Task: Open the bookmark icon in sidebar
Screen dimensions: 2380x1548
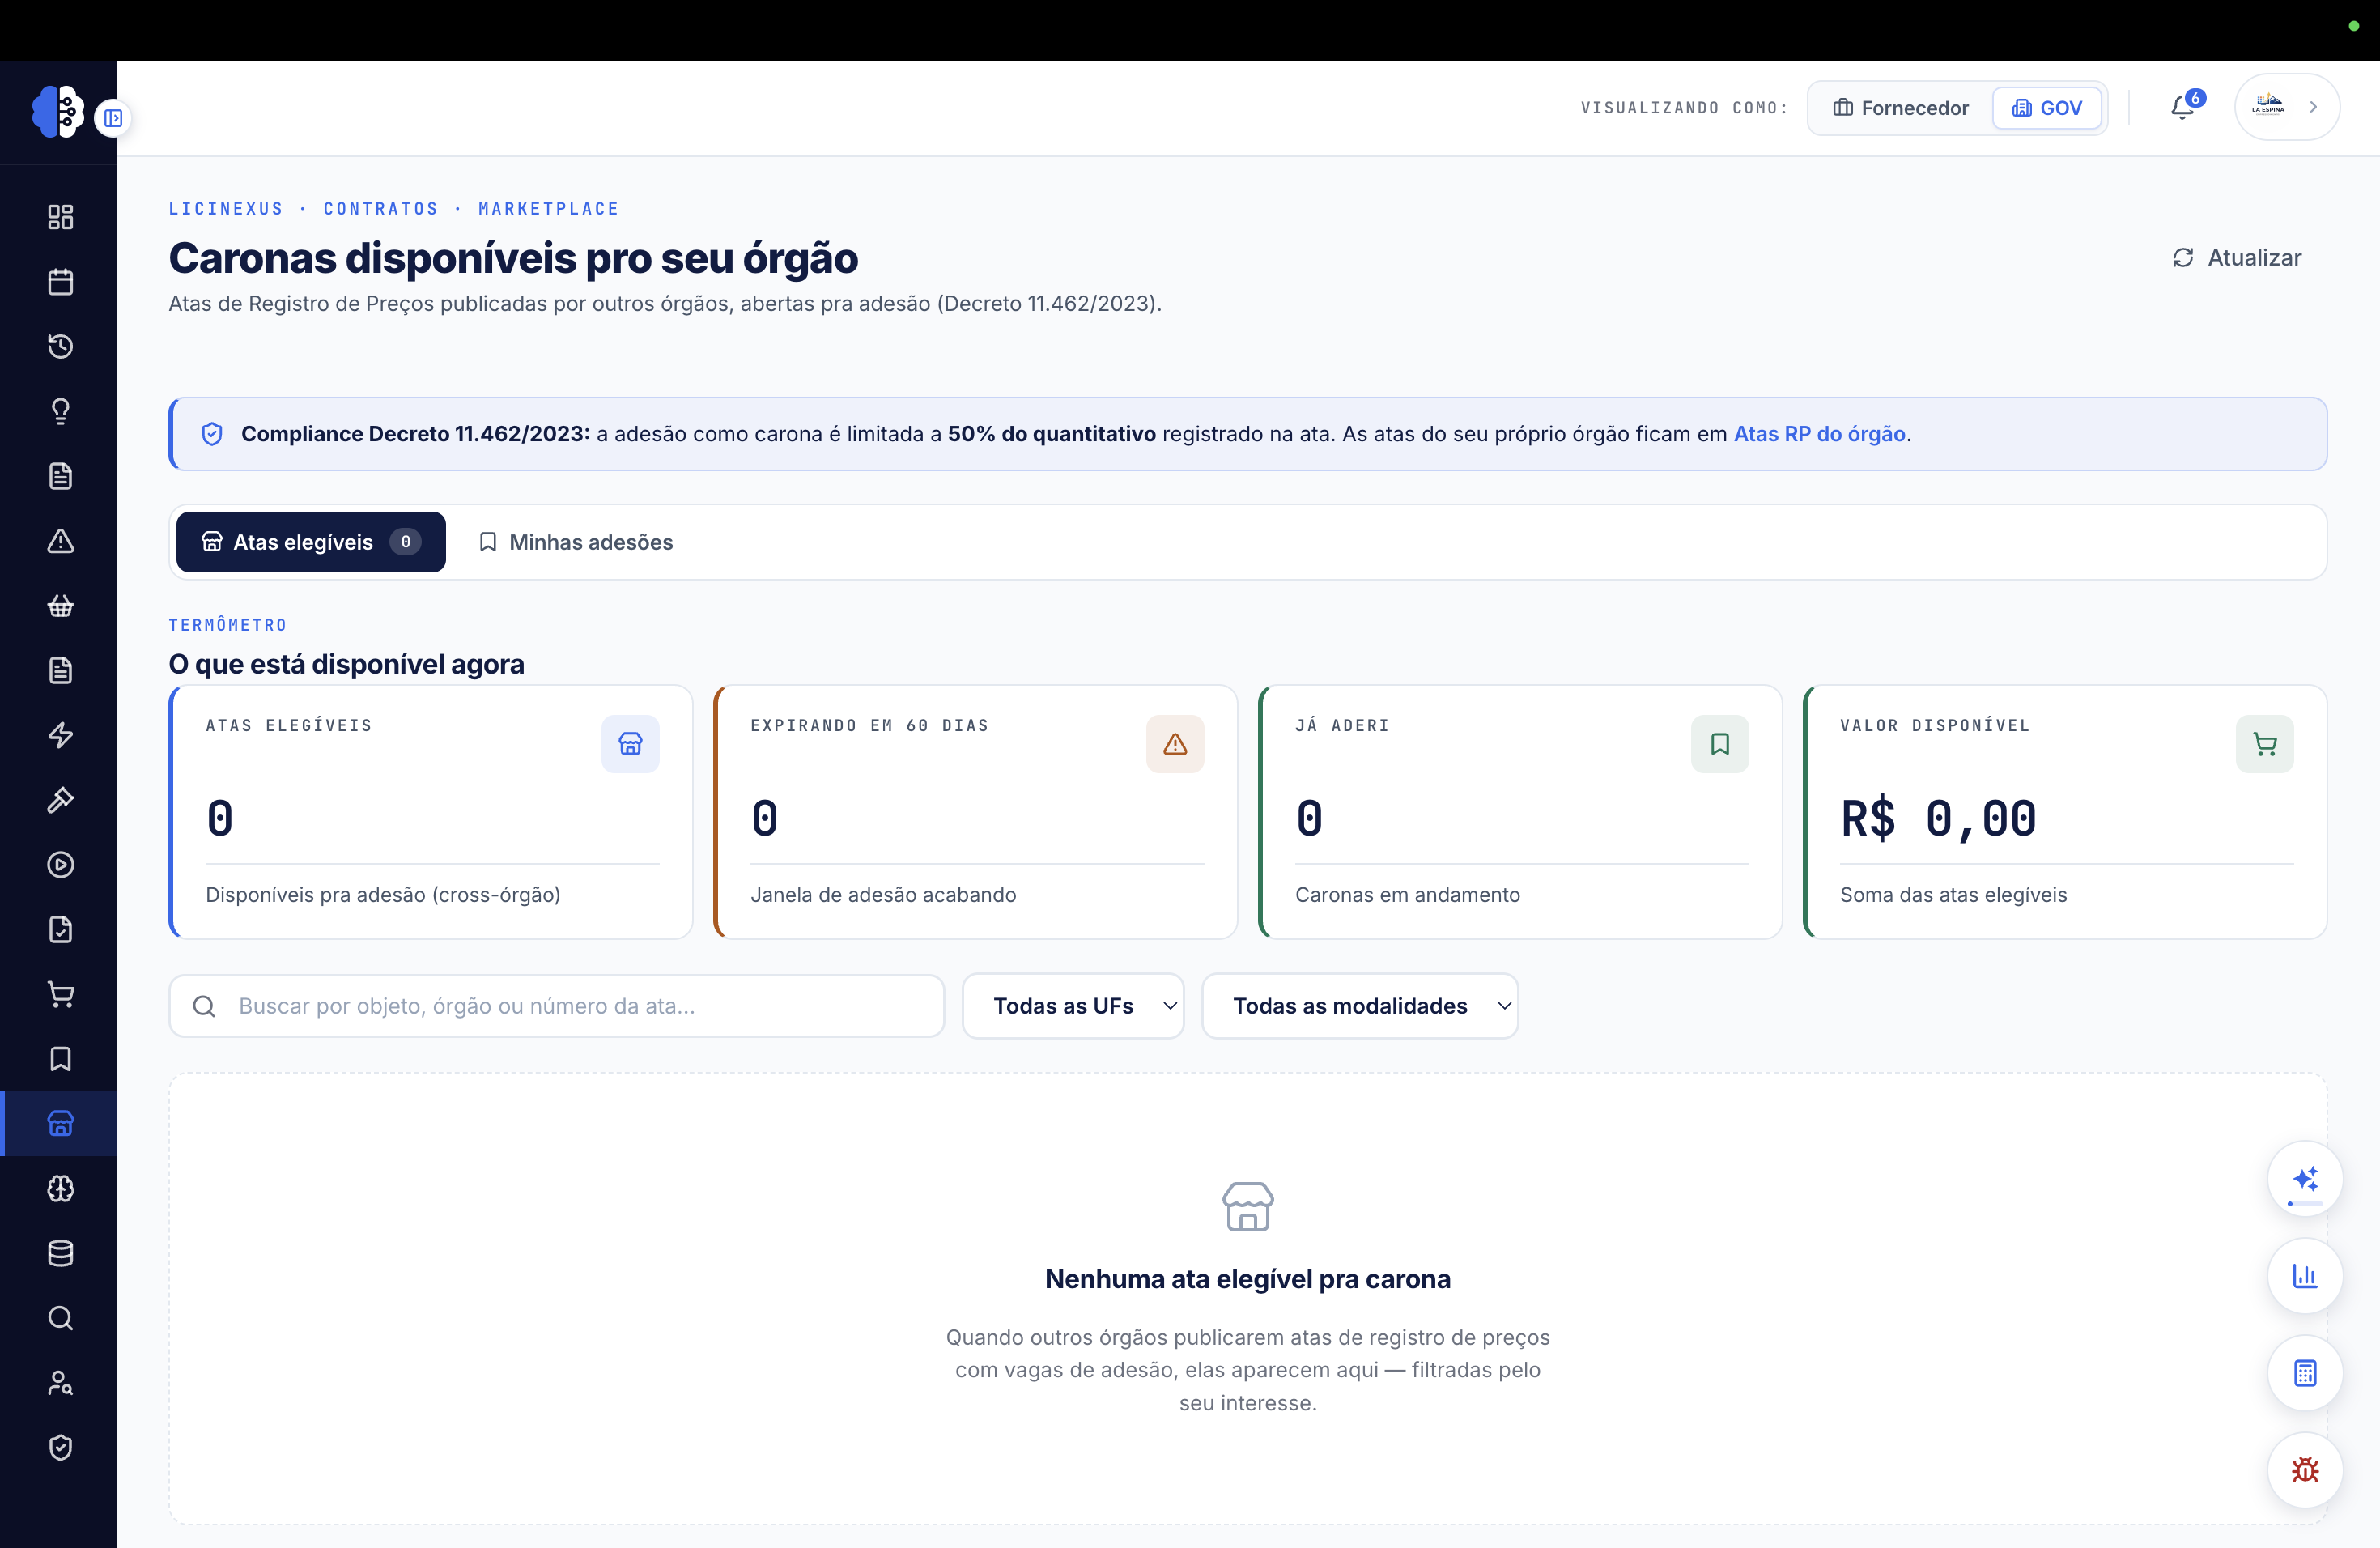Action: [x=60, y=1059]
